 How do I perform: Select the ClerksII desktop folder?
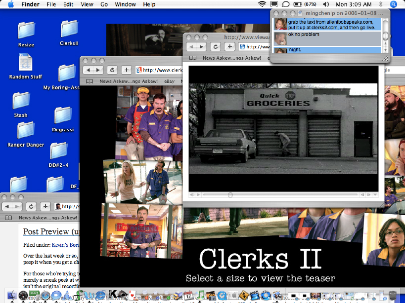click(69, 33)
